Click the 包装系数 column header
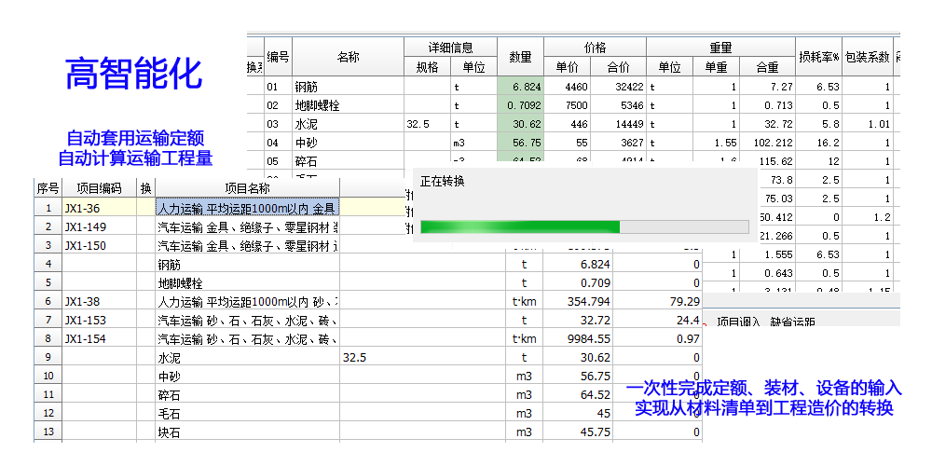Image resolution: width=932 pixels, height=466 pixels. pos(867,57)
